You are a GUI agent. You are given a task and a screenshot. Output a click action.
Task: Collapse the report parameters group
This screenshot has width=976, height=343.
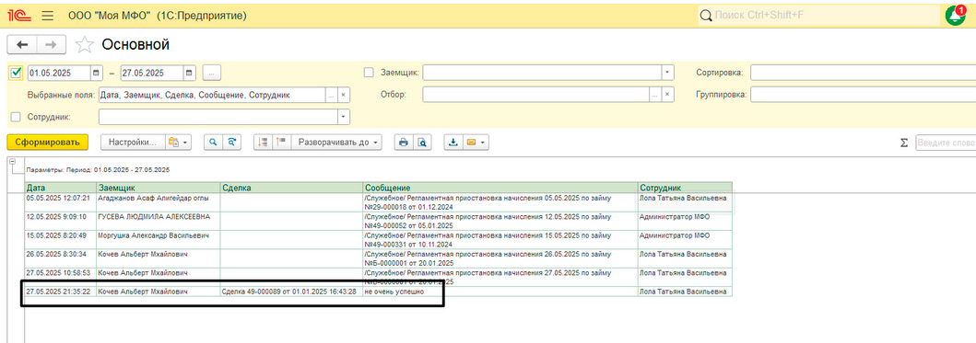coord(13,162)
